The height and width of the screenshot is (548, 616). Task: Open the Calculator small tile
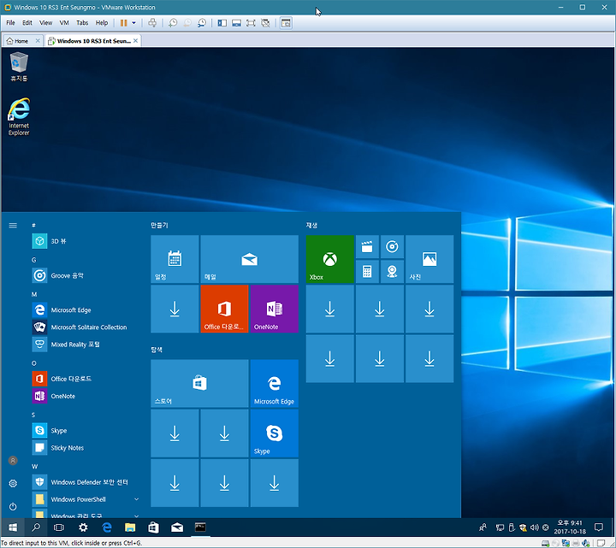tap(367, 272)
